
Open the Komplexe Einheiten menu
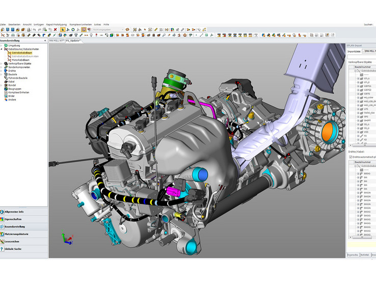click(x=80, y=24)
